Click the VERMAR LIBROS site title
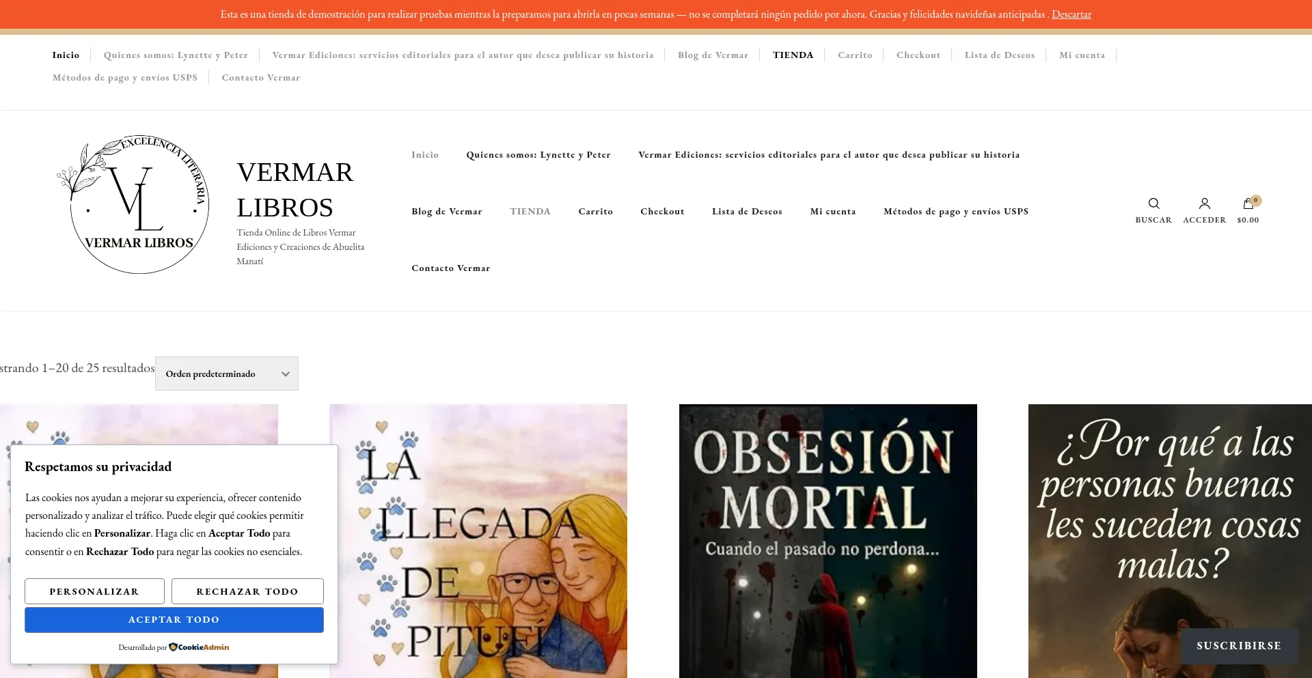1312x678 pixels. point(295,190)
